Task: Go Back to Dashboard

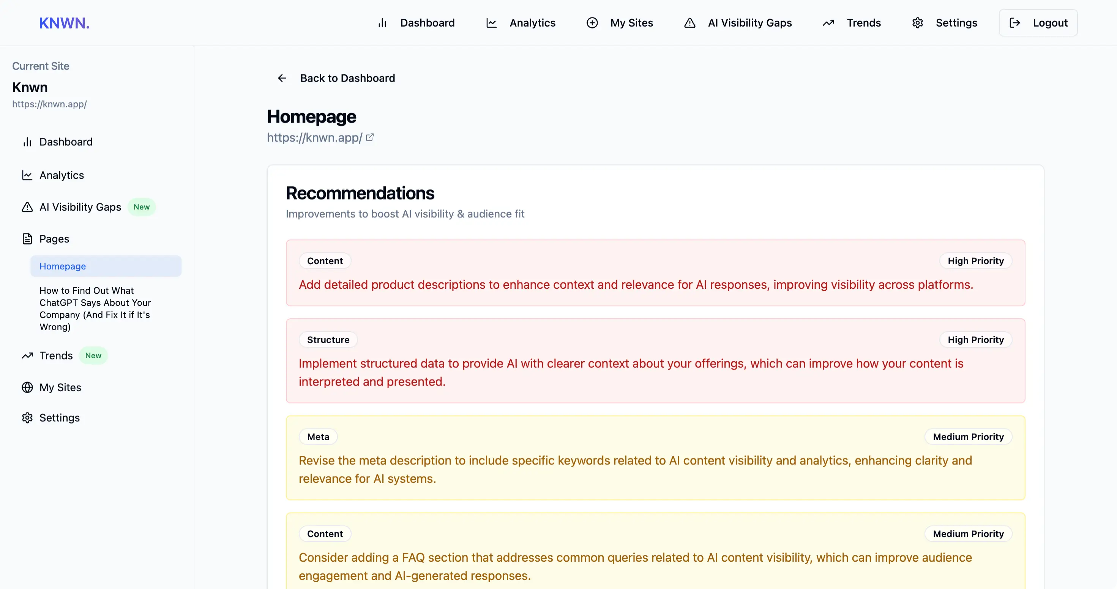Action: (x=347, y=78)
